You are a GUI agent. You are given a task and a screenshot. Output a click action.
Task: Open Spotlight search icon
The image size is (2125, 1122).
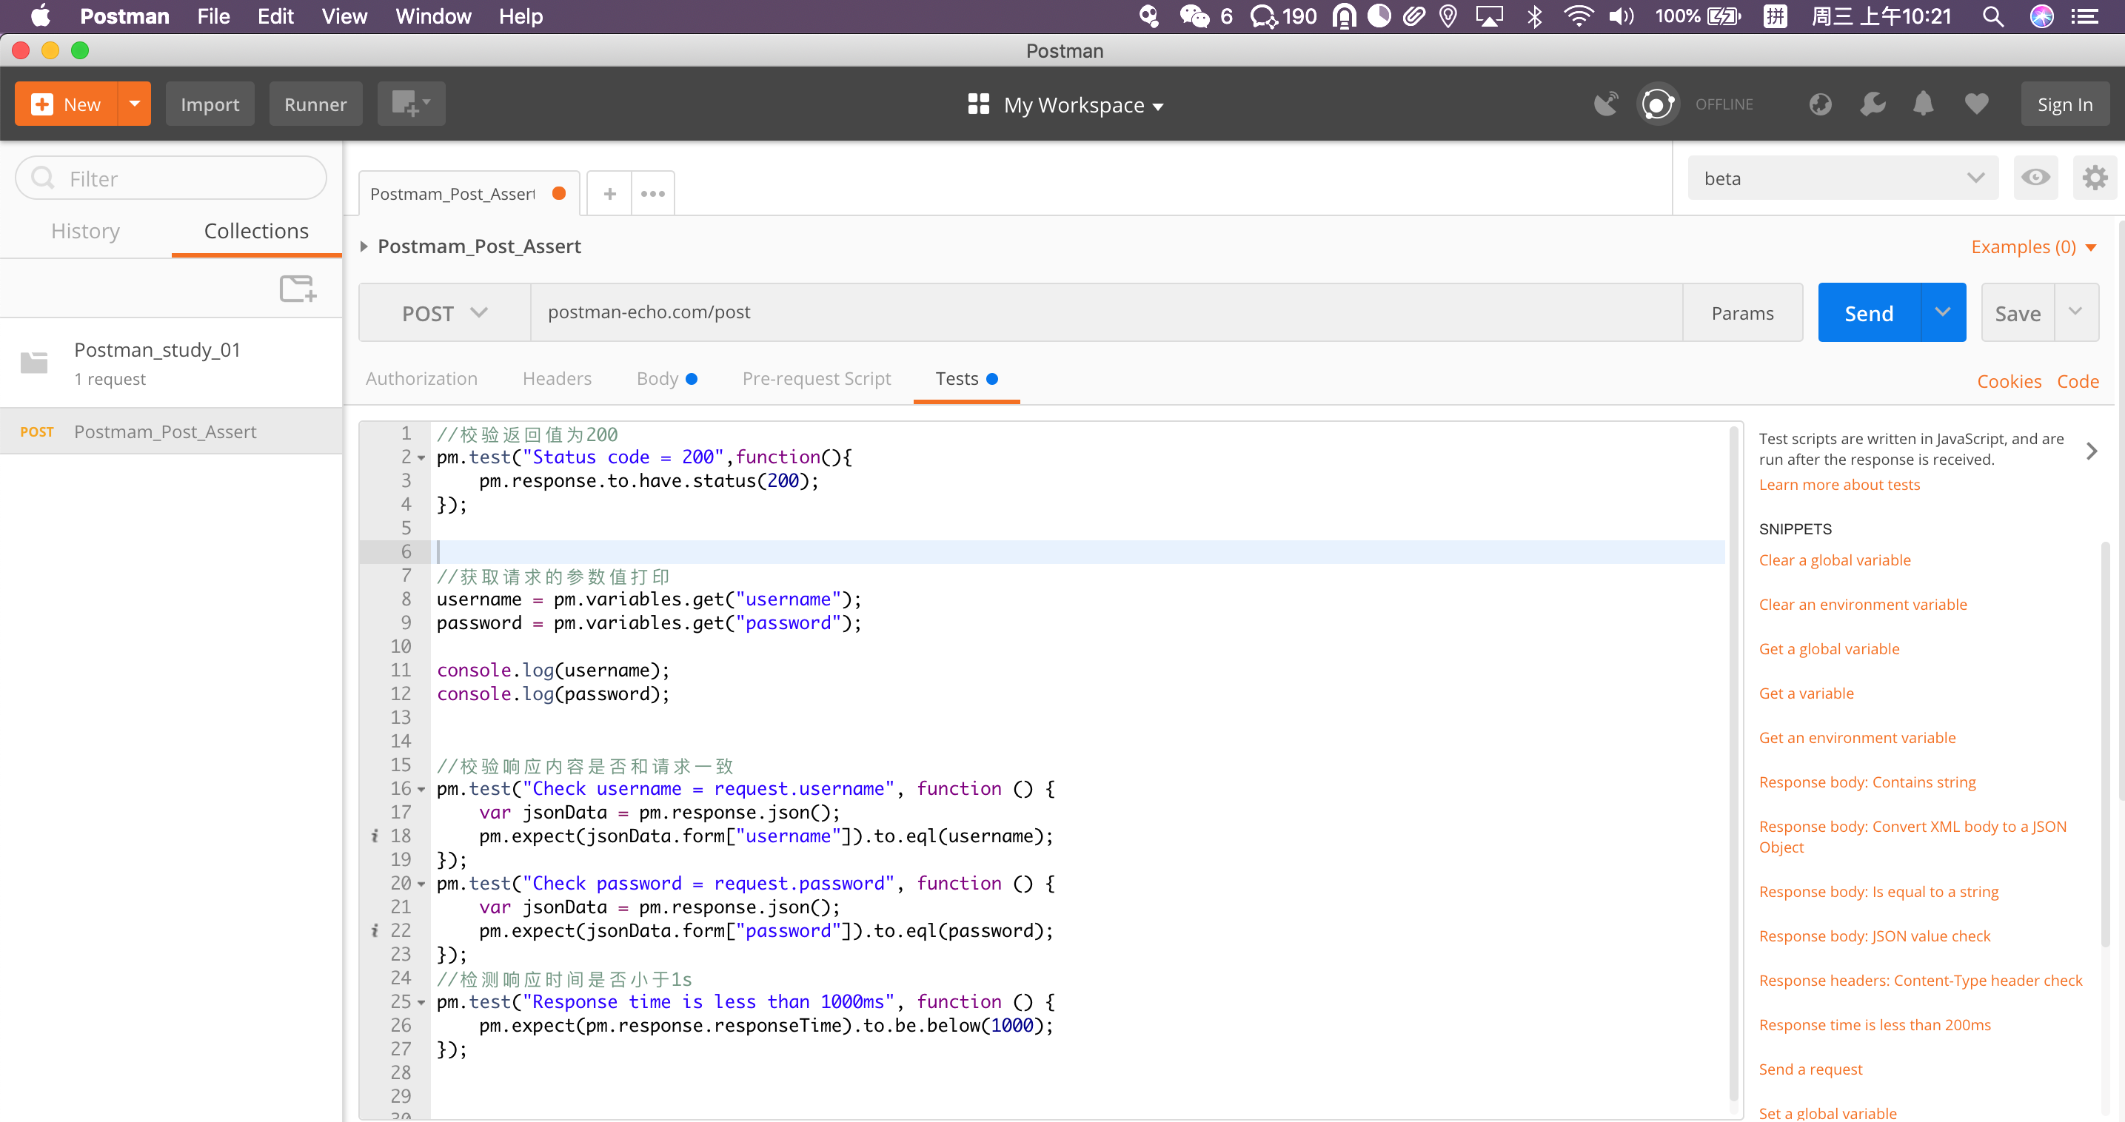tap(1993, 16)
